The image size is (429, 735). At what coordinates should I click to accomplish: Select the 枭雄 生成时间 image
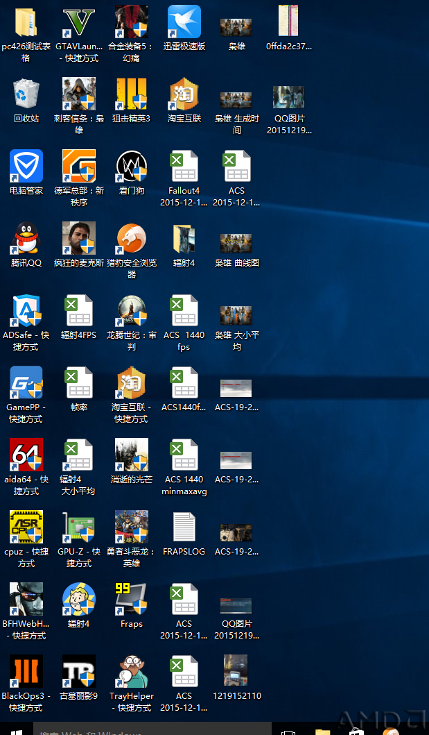(236, 101)
